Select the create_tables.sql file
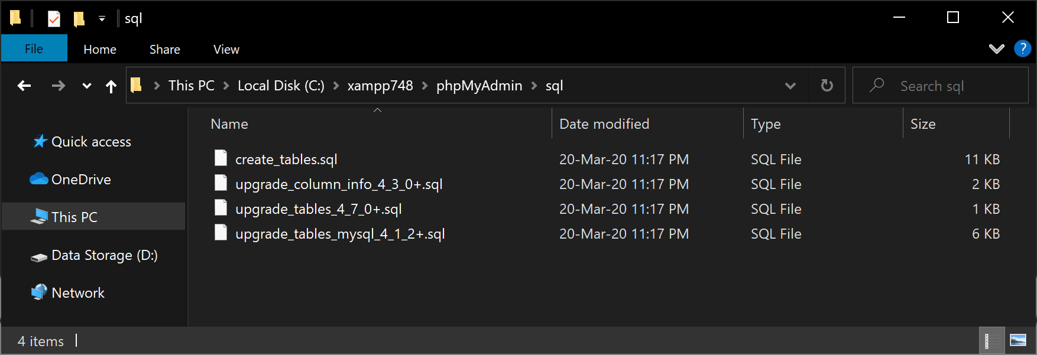The image size is (1037, 355). point(286,159)
